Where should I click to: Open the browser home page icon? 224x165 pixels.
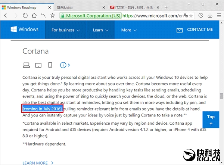34,15
